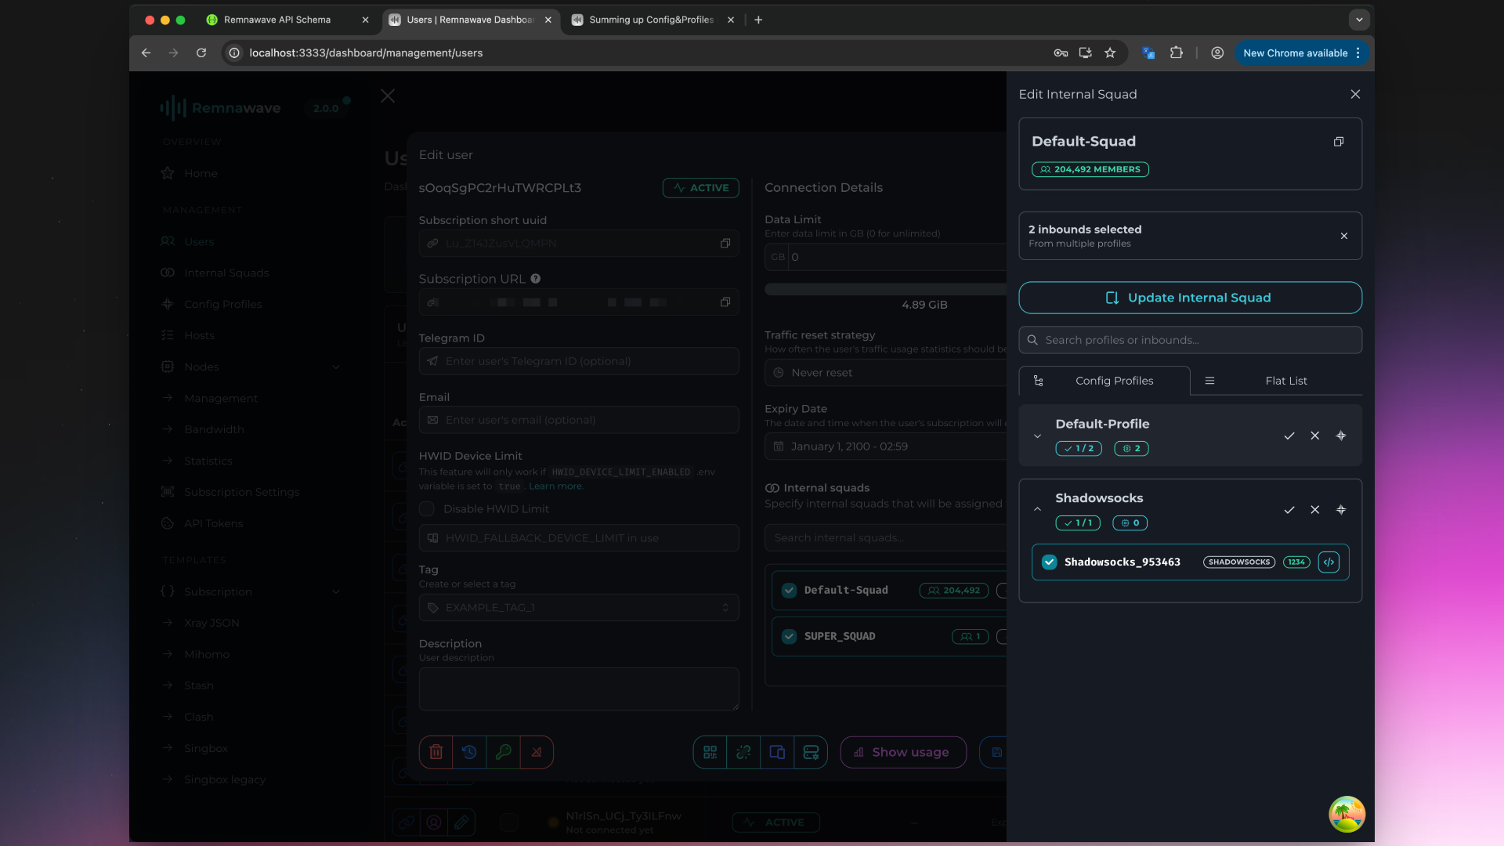1504x846 pixels.
Task: Click the copy icon next to Default-Squad title
Action: click(x=1338, y=142)
